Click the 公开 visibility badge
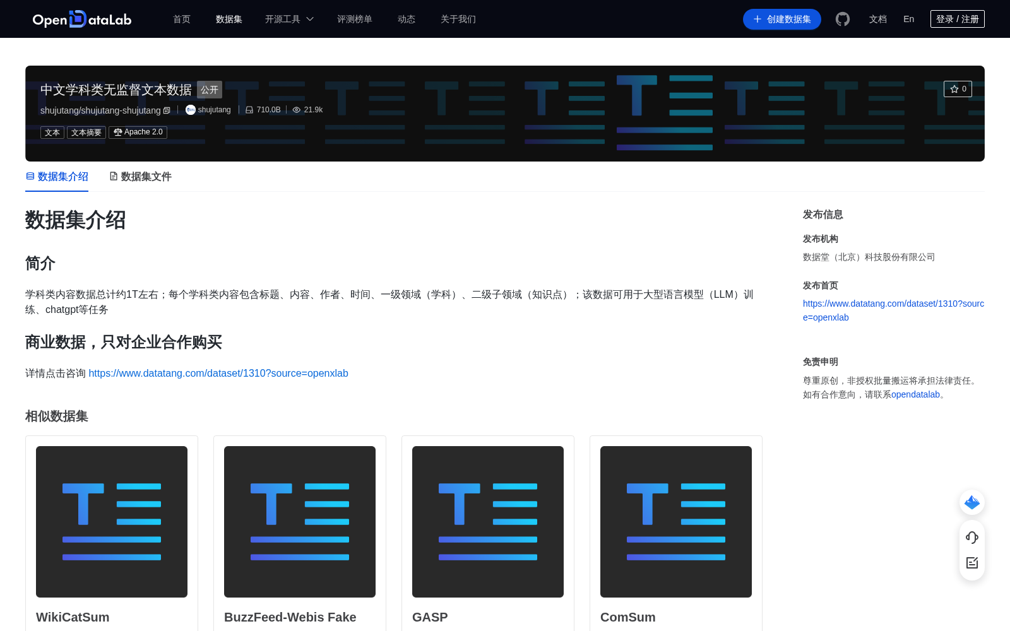This screenshot has width=1010, height=631. click(x=210, y=90)
